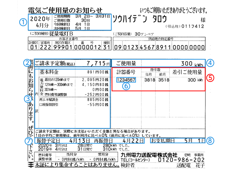
Task: Select the meter number 1234567
Action: point(126,80)
